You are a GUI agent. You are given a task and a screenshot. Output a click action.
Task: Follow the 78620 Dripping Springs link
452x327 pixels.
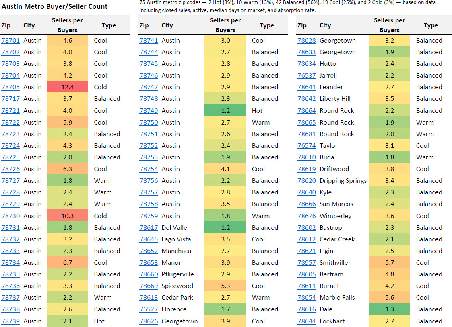pyautogui.click(x=306, y=180)
